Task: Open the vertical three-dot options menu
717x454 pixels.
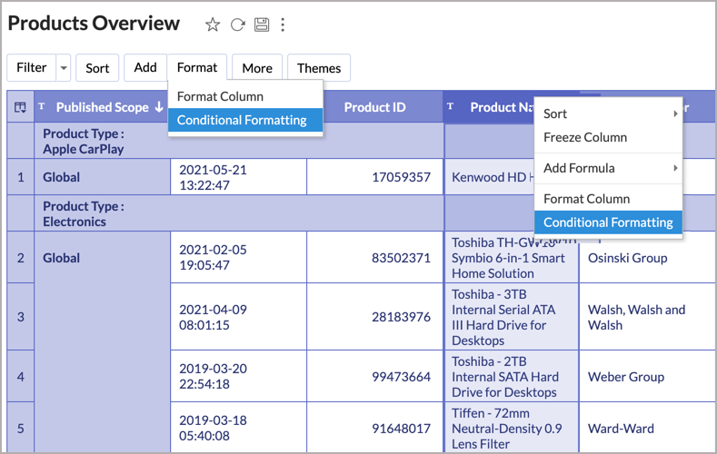Action: pos(283,25)
